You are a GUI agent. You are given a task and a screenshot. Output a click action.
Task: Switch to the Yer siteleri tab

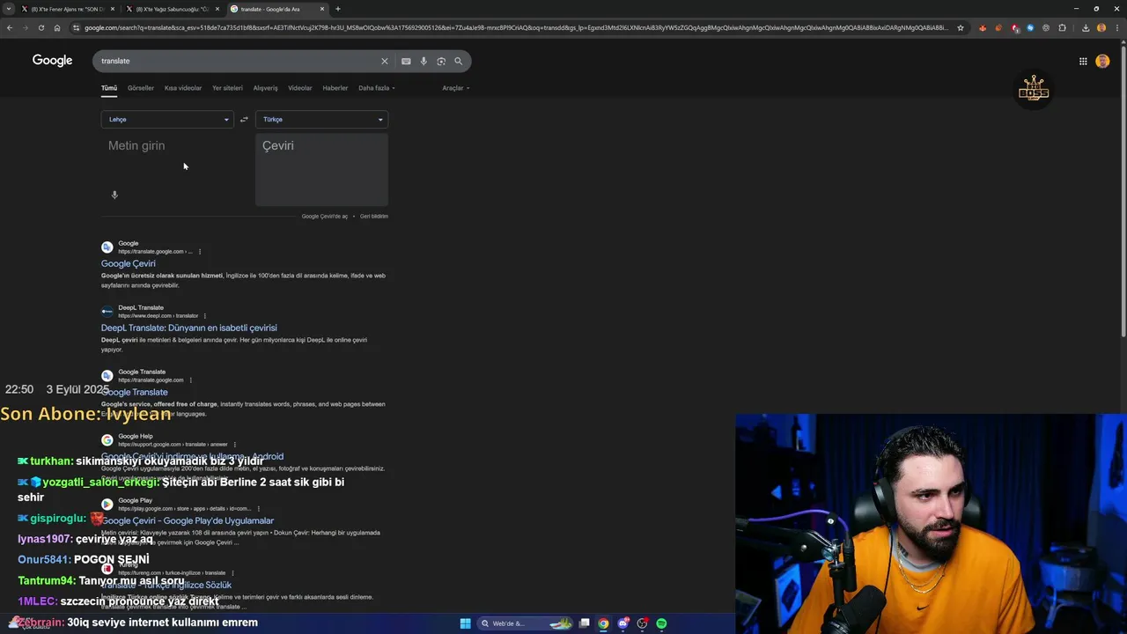coord(227,88)
